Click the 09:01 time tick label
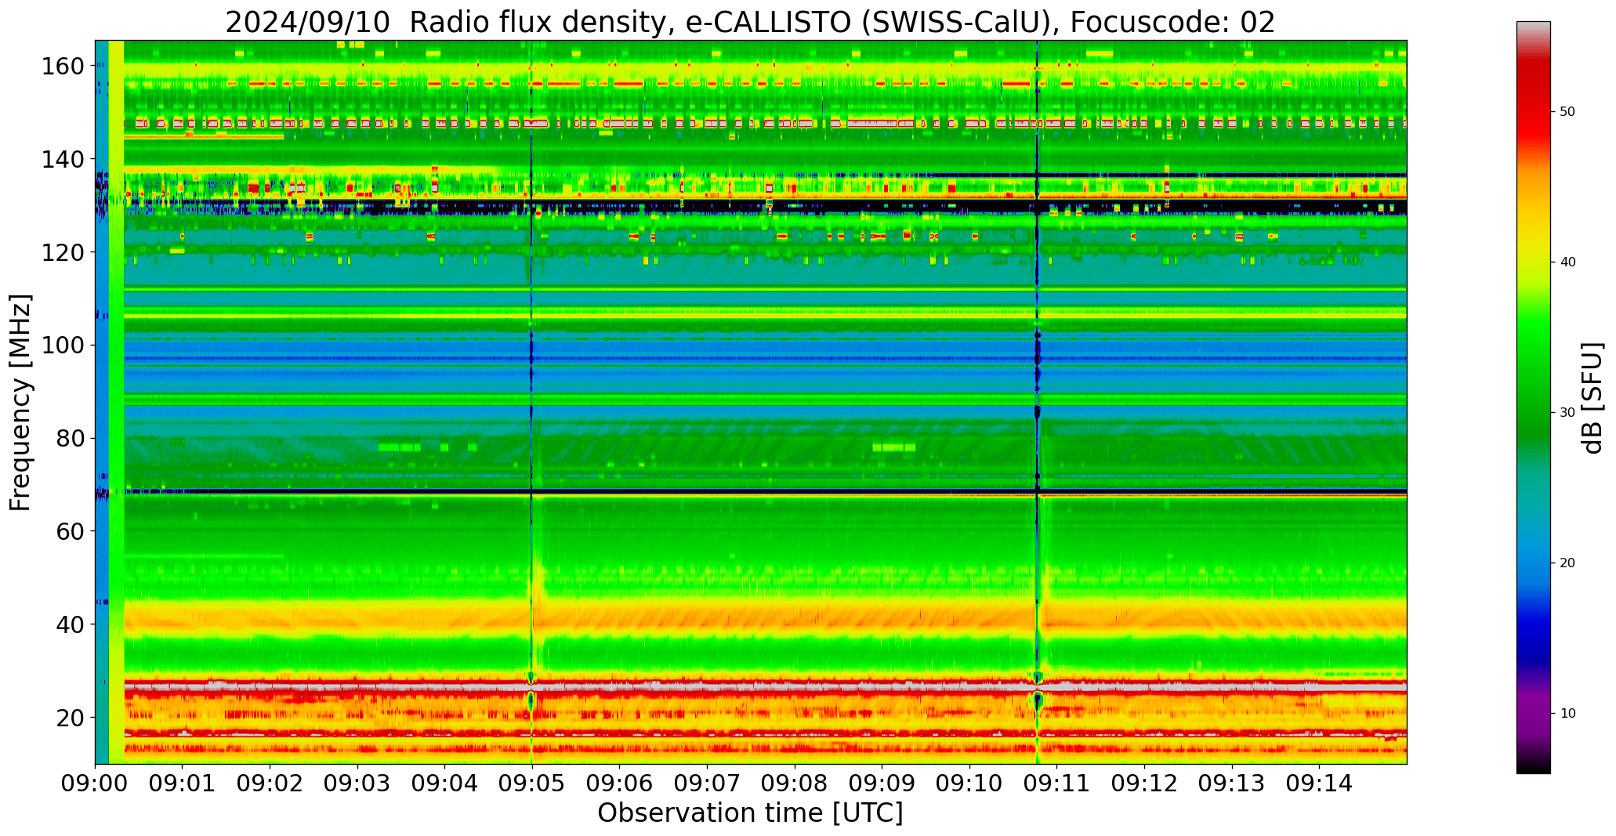 (183, 784)
